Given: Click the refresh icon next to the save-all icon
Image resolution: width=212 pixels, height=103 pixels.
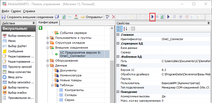Looking at the screenshot, I should pyautogui.click(x=64, y=17).
